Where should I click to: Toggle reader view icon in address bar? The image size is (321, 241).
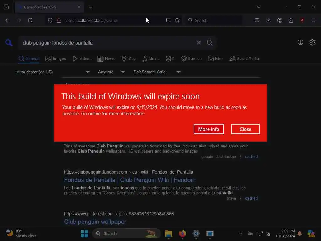click(x=168, y=20)
